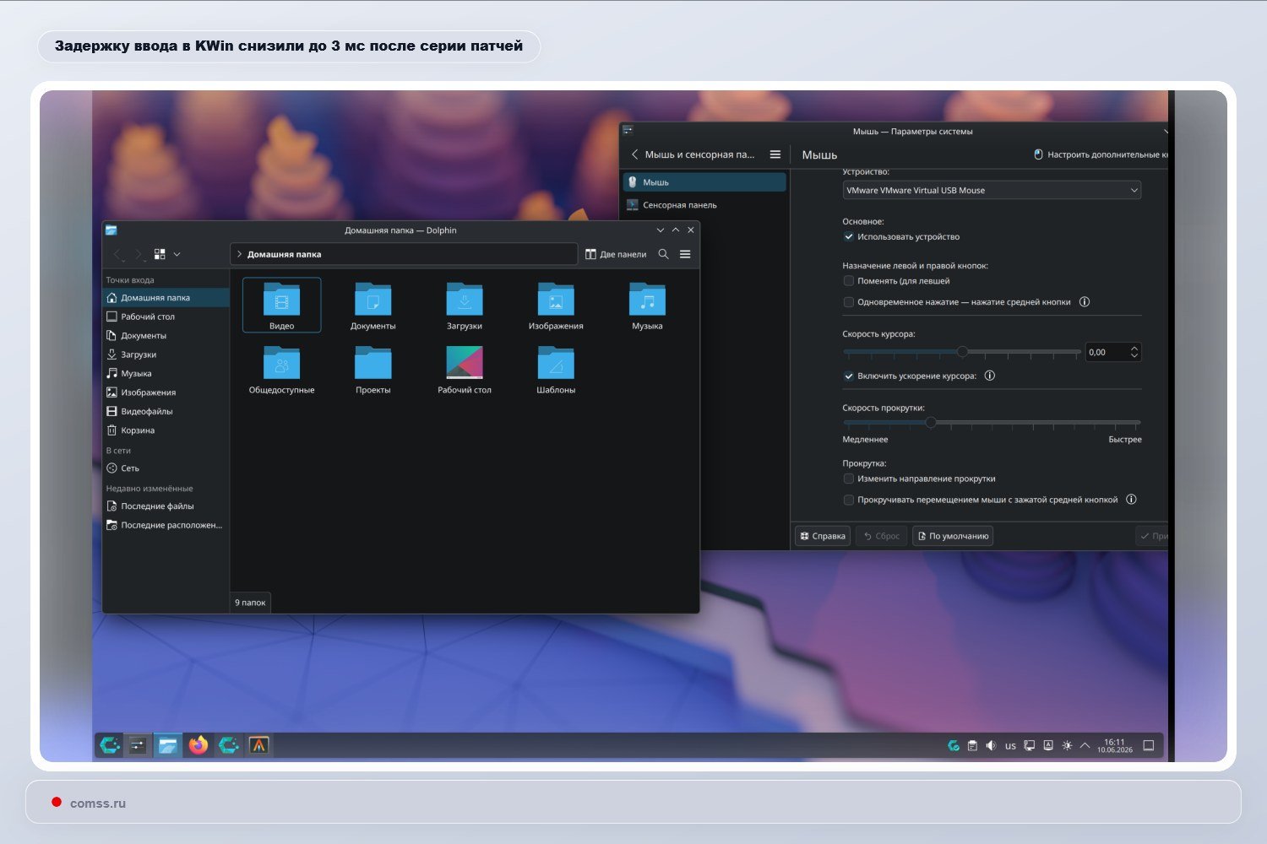
Task: Open Сеть under В сети section
Action: [166, 468]
